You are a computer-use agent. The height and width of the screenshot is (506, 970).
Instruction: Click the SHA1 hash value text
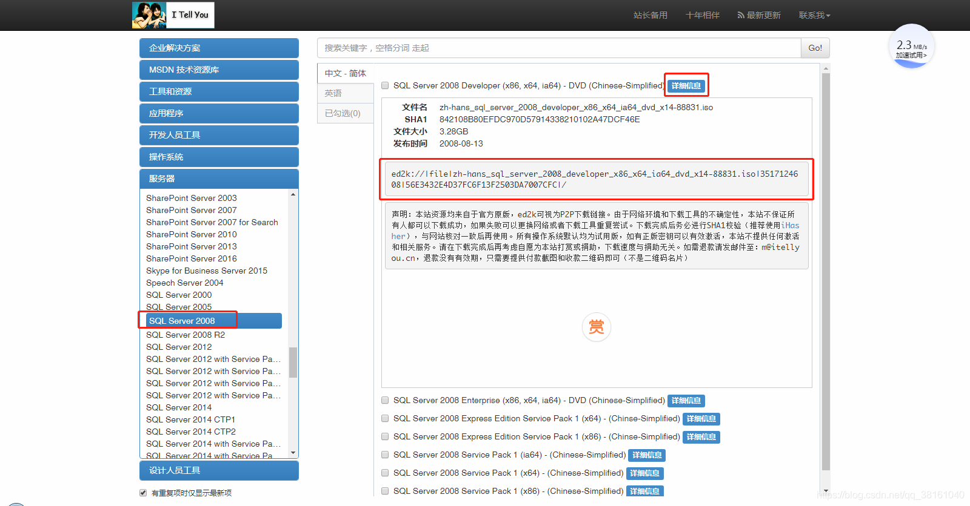[x=540, y=119]
